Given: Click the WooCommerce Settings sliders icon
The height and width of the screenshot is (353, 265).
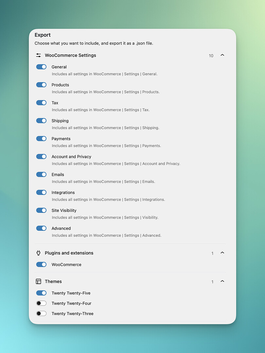Looking at the screenshot, I should coord(39,55).
